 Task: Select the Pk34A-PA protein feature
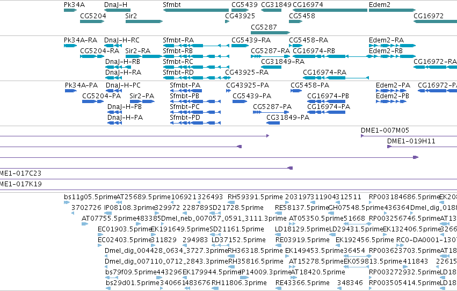point(71,91)
